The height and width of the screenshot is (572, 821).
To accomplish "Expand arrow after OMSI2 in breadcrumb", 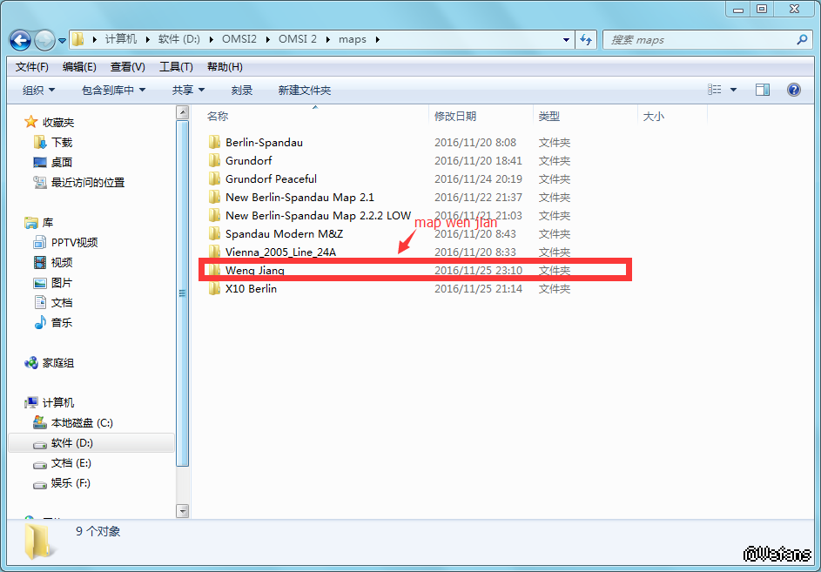I will coord(267,39).
